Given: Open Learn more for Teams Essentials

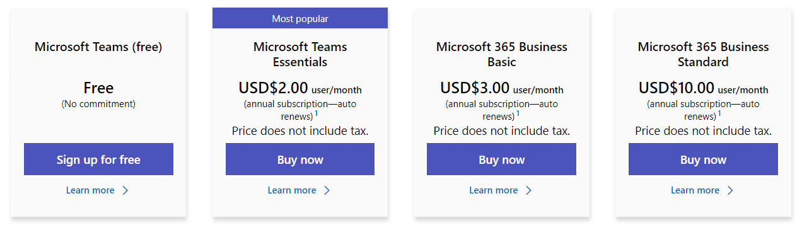Looking at the screenshot, I should [x=292, y=190].
